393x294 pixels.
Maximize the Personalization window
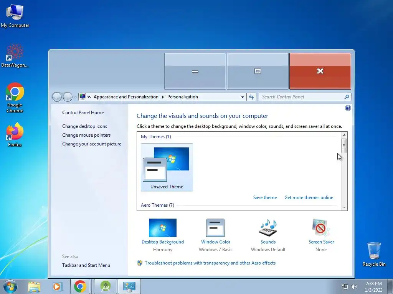tap(258, 71)
